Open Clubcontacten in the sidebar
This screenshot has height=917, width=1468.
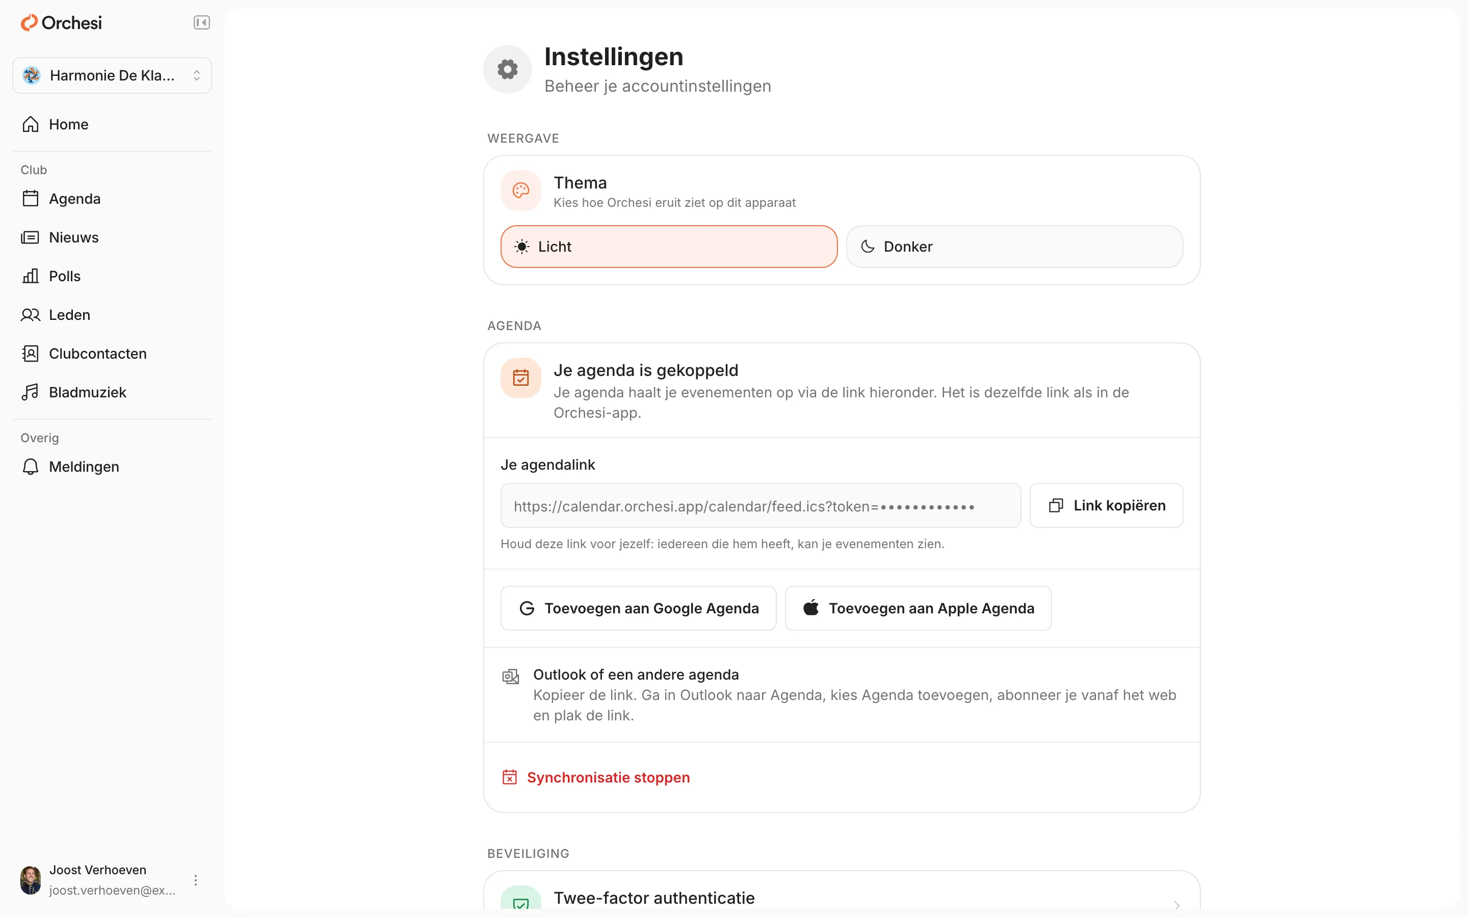coord(112,354)
